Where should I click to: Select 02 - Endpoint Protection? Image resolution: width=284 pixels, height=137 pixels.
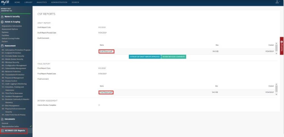(x=11, y=53)
